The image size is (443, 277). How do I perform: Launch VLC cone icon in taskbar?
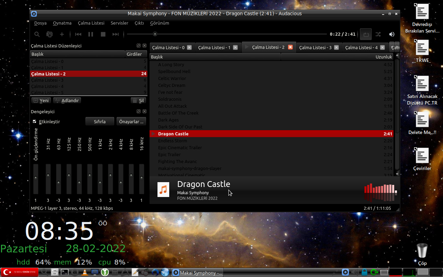[x=85, y=272]
